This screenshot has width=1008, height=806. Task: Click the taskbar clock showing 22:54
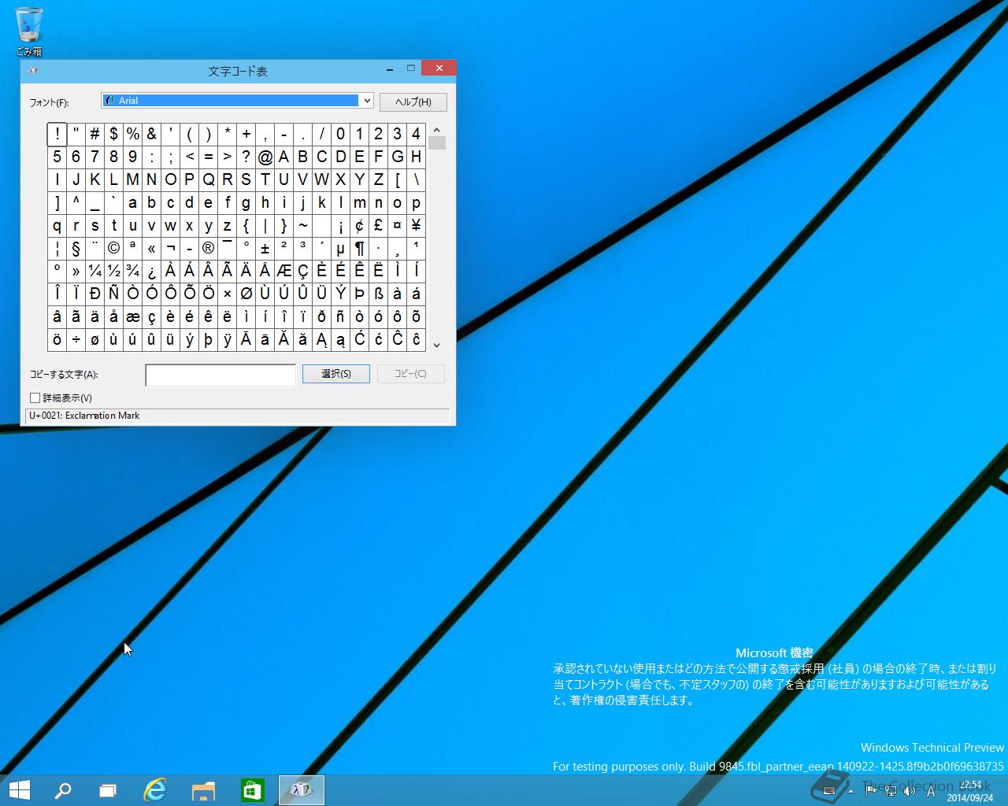[969, 791]
